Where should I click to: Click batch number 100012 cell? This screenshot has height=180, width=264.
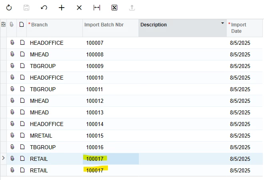coord(110,101)
